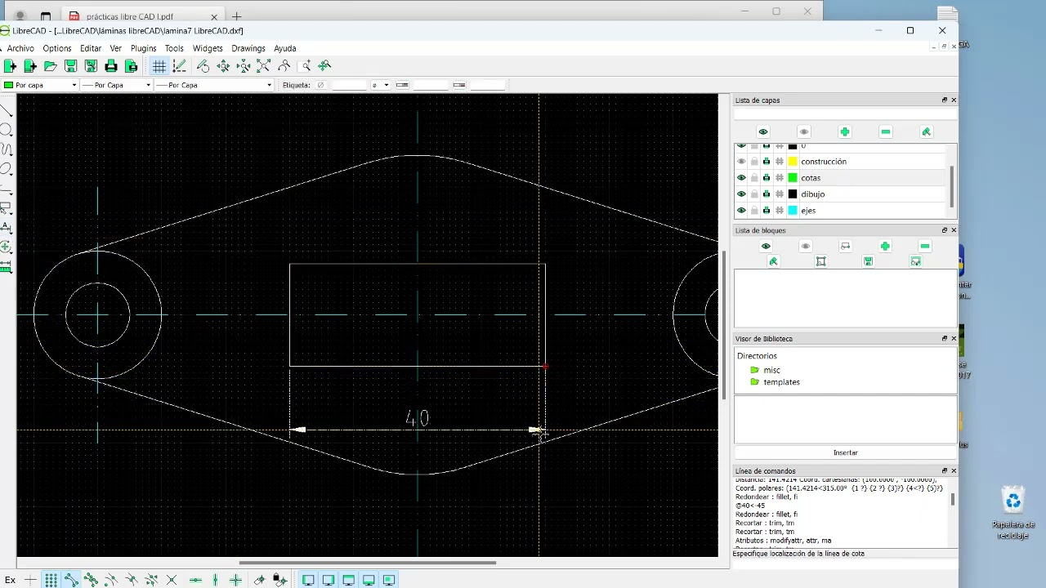Image resolution: width=1046 pixels, height=588 pixels.
Task: Click the Redraw icon
Action: click(203, 66)
